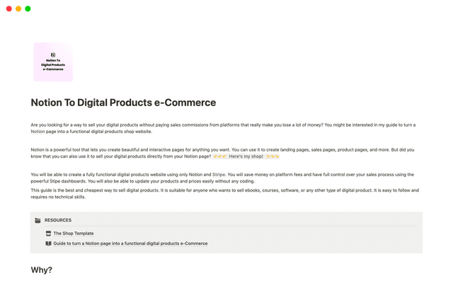Click the "Why?" section heading

pos(42,270)
